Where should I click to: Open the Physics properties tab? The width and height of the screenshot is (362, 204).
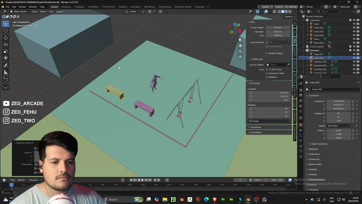click(301, 141)
